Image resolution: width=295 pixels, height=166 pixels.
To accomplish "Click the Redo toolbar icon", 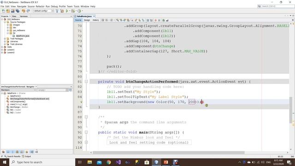I will click(28, 11).
